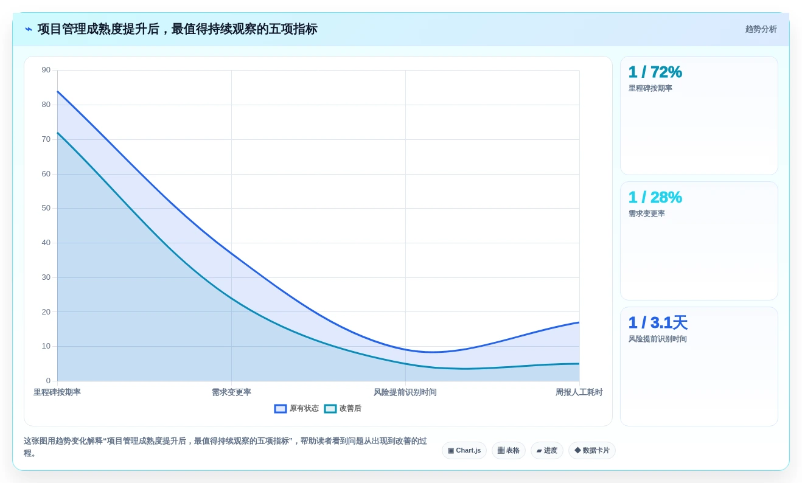Toggle the 原有状态 legend swatch

coord(281,409)
